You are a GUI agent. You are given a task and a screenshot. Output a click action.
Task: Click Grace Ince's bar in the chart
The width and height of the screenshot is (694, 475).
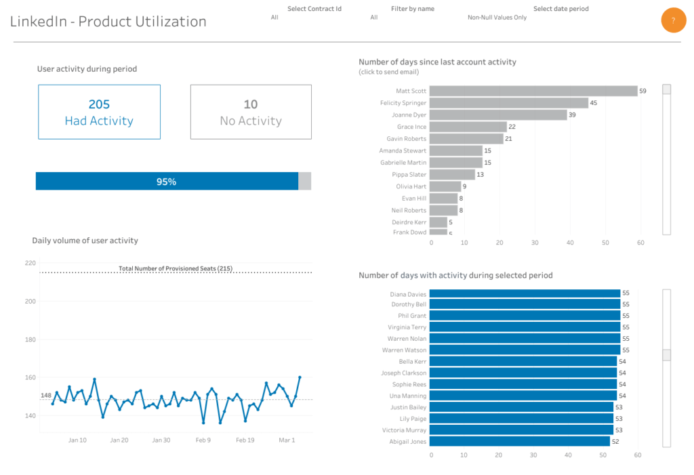pos(468,126)
